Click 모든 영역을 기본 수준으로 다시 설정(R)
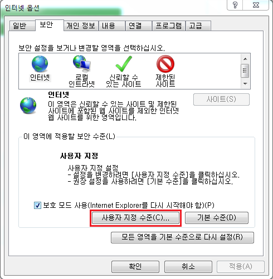This screenshot has height=279, width=273. [182, 237]
